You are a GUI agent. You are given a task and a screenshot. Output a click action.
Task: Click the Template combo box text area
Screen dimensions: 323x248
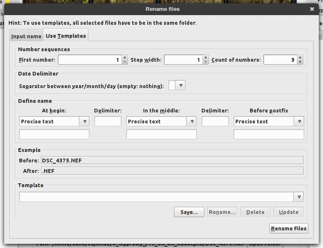coord(156,197)
